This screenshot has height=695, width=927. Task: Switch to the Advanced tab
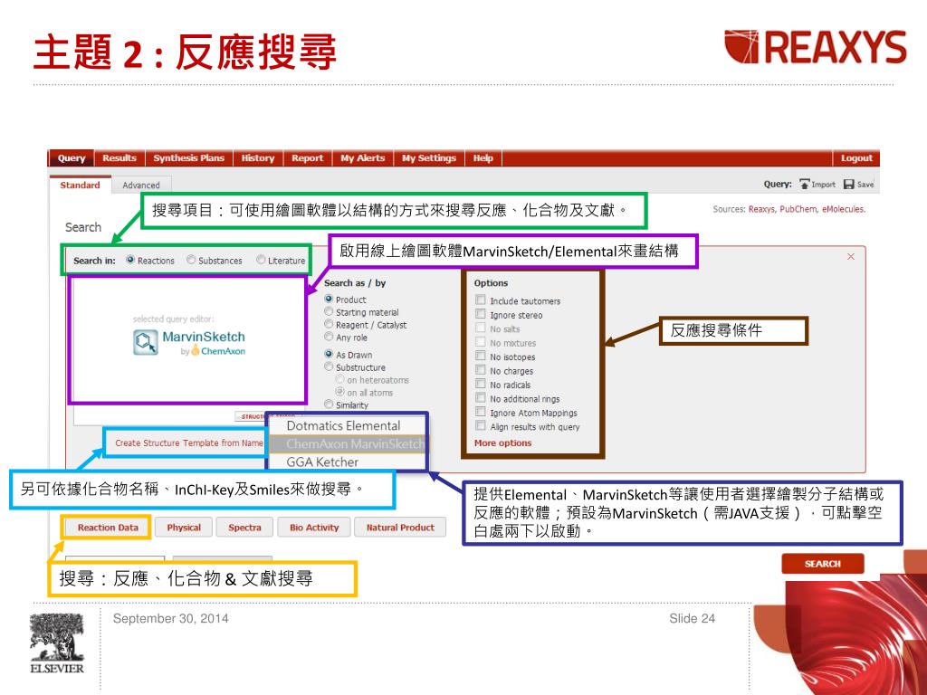click(140, 185)
